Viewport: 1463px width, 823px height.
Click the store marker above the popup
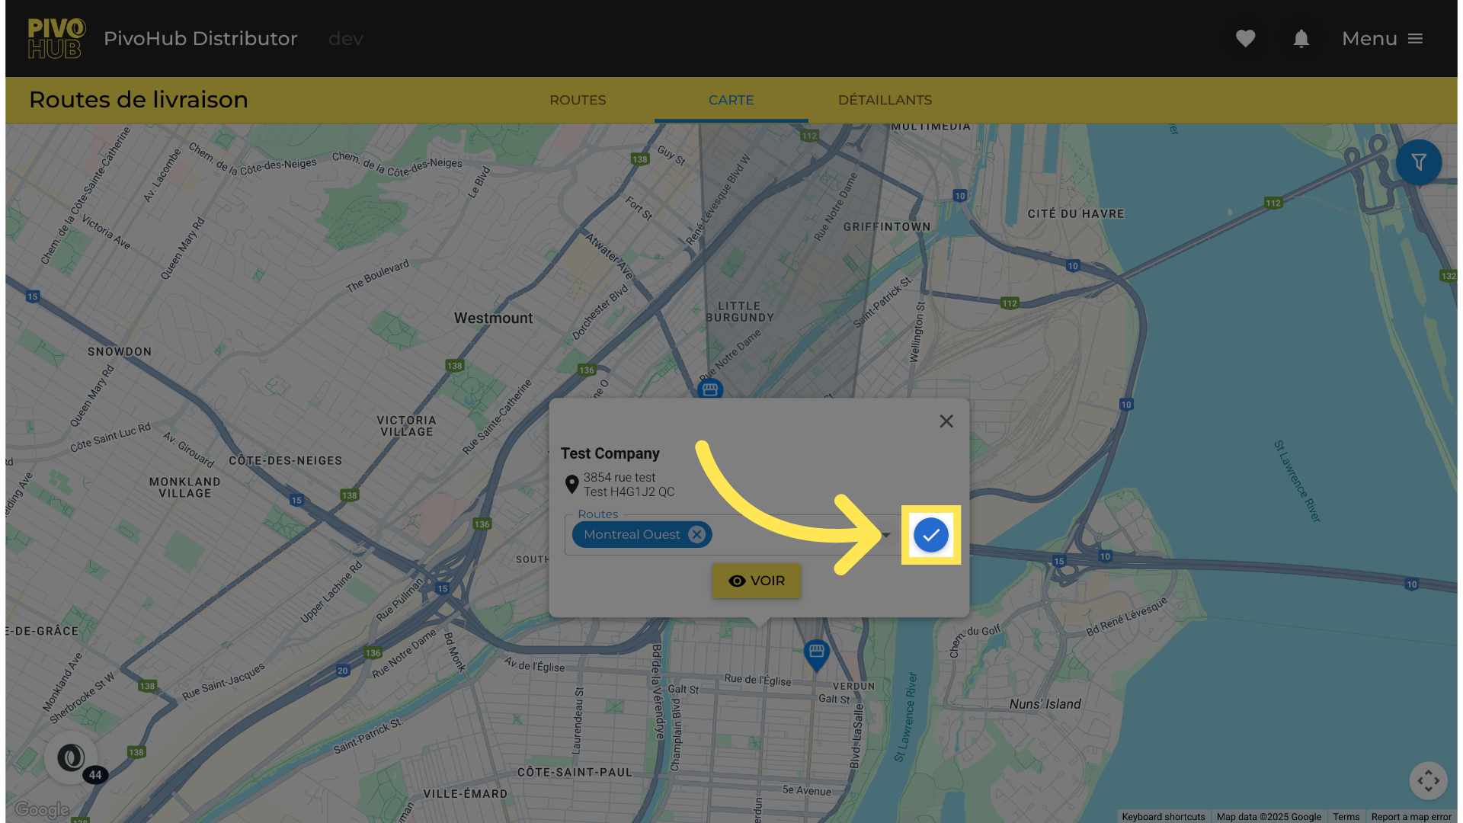pos(710,389)
